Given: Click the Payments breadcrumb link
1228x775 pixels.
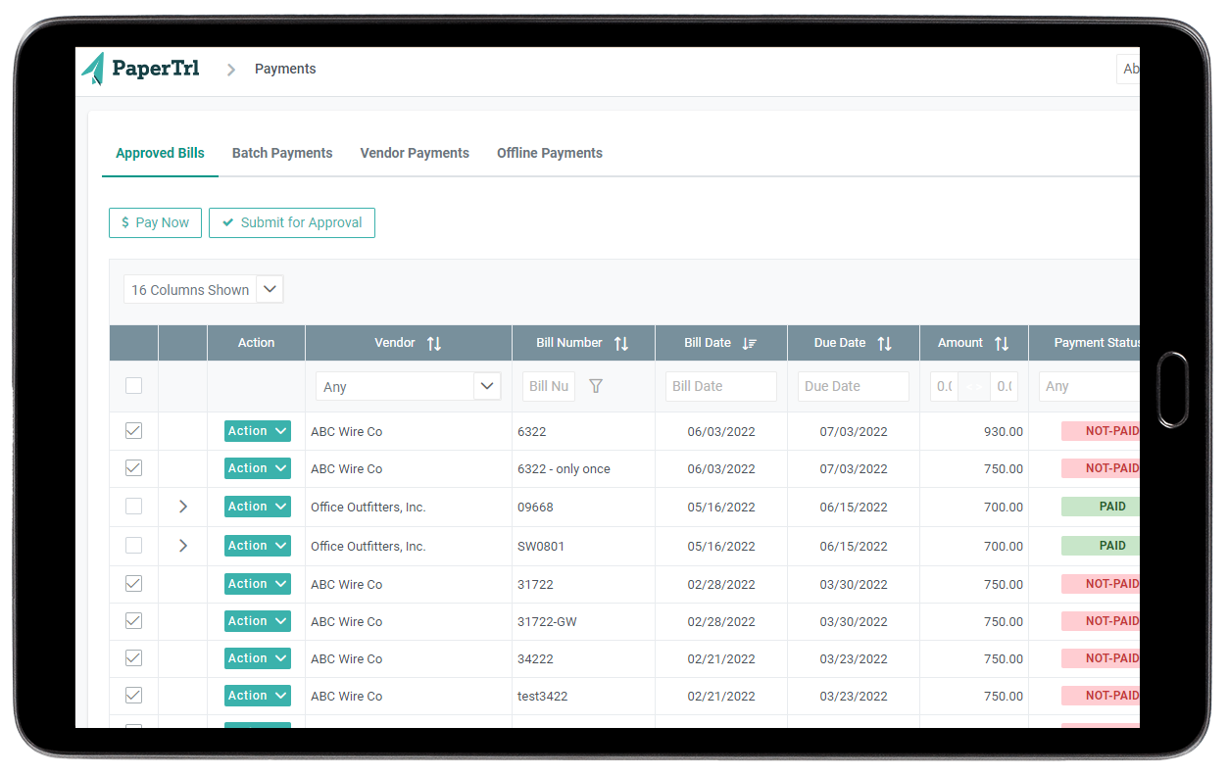Looking at the screenshot, I should [x=285, y=69].
